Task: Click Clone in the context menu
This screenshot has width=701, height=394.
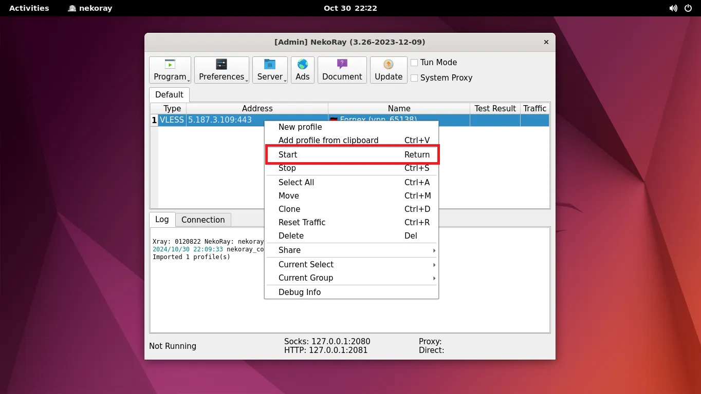Action: pos(352,209)
